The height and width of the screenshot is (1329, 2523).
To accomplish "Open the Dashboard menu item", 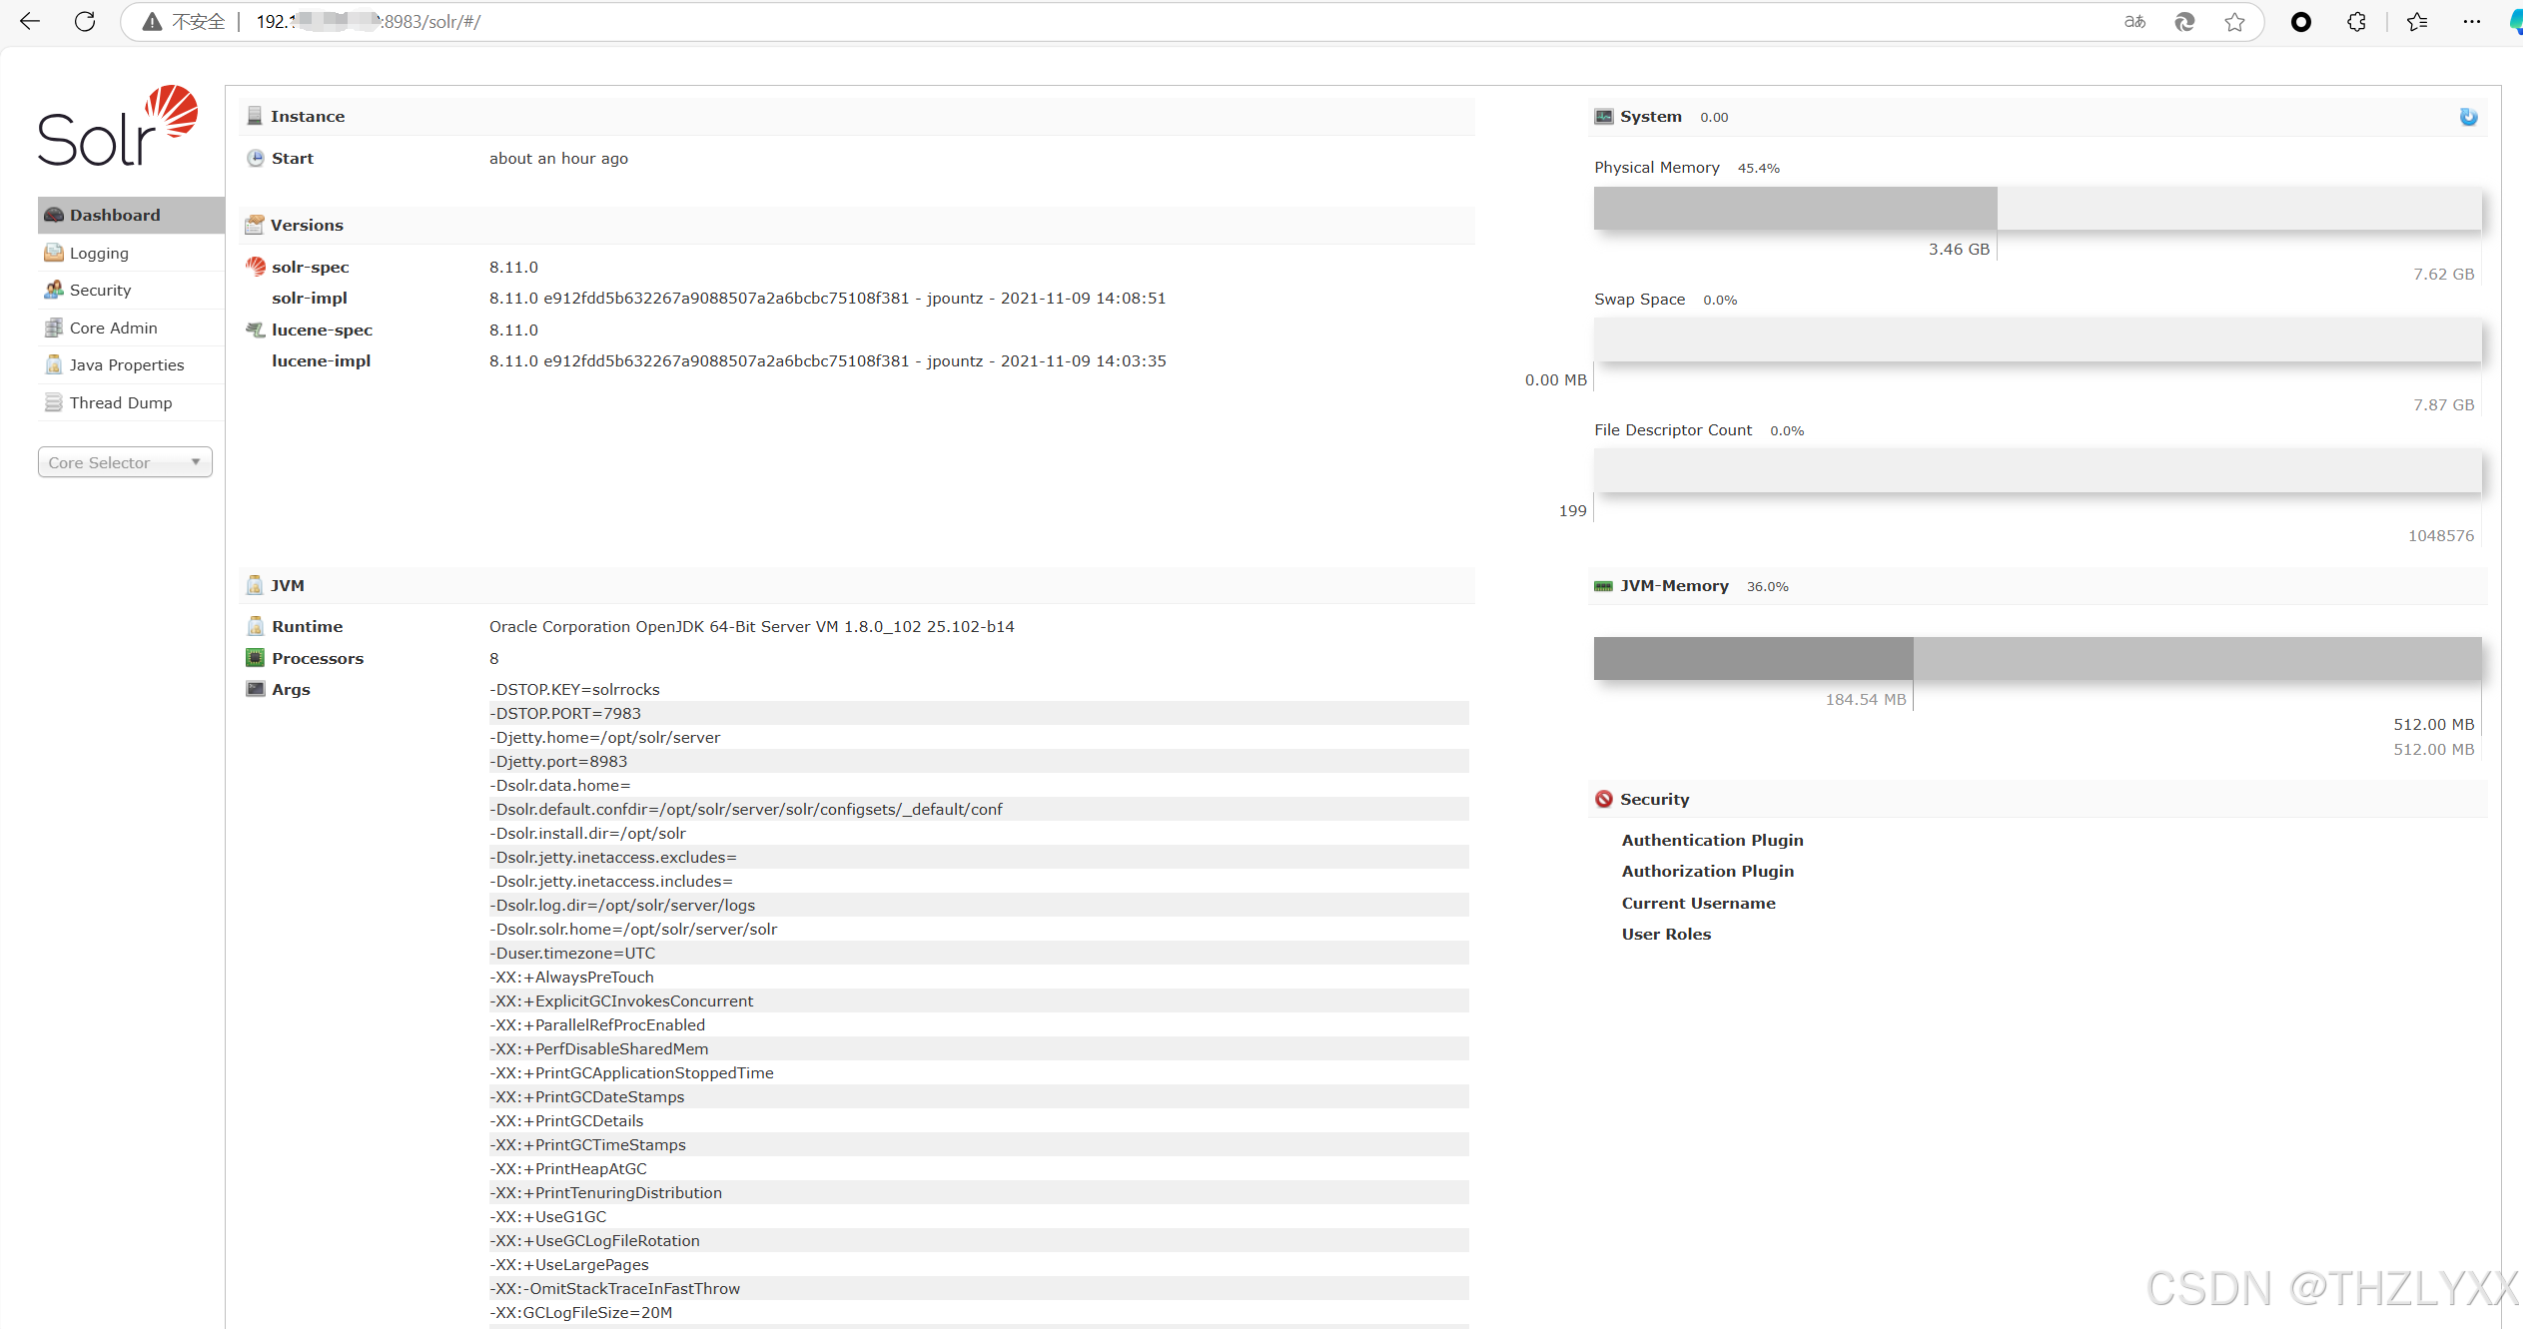I will pos(115,215).
